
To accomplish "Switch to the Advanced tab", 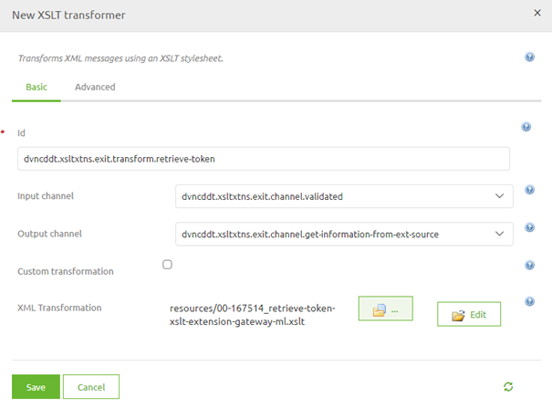I will point(95,87).
